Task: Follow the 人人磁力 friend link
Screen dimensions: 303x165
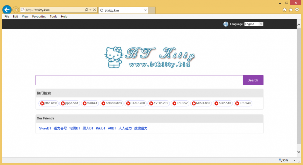Action: (125, 128)
